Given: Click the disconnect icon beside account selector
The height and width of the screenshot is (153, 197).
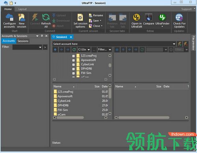Looking at the screenshot, I should [186, 44].
